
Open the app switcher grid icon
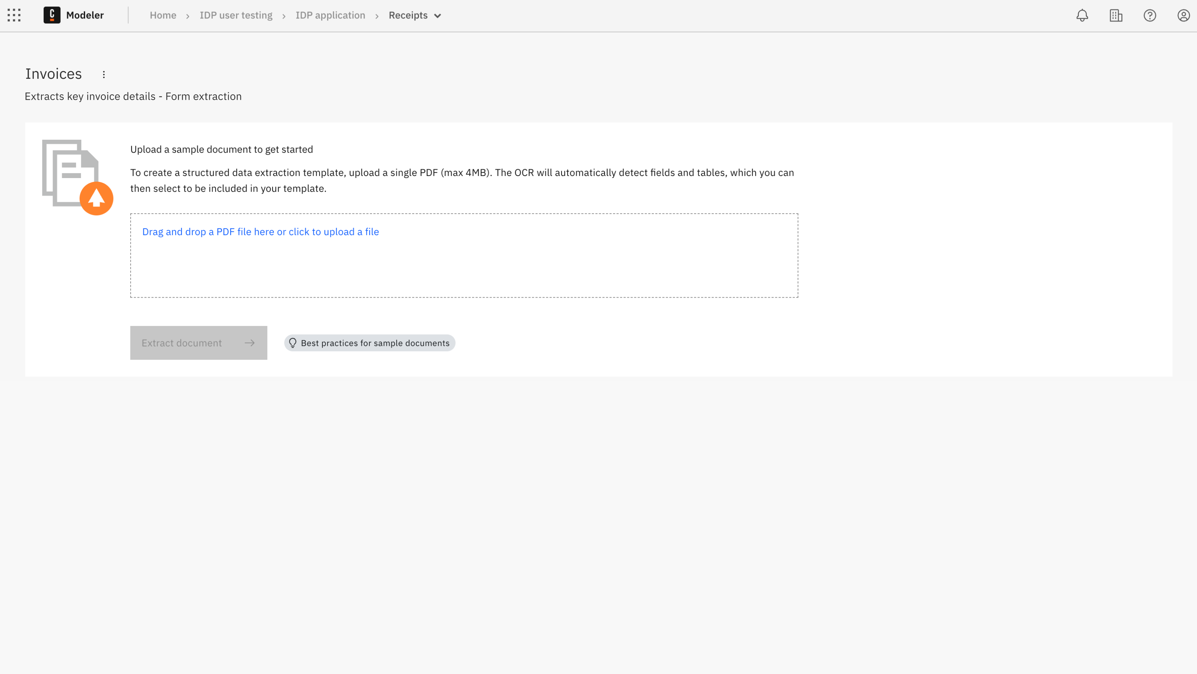point(14,15)
